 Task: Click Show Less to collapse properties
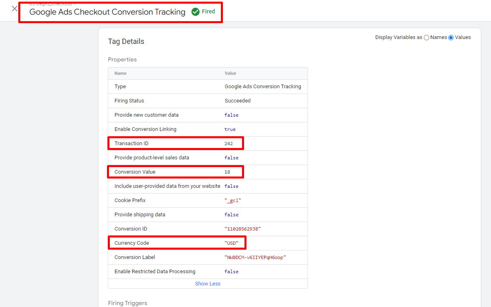click(x=207, y=283)
